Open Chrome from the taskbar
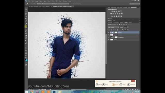Screen dimensions: 165x93 coord(31,92)
